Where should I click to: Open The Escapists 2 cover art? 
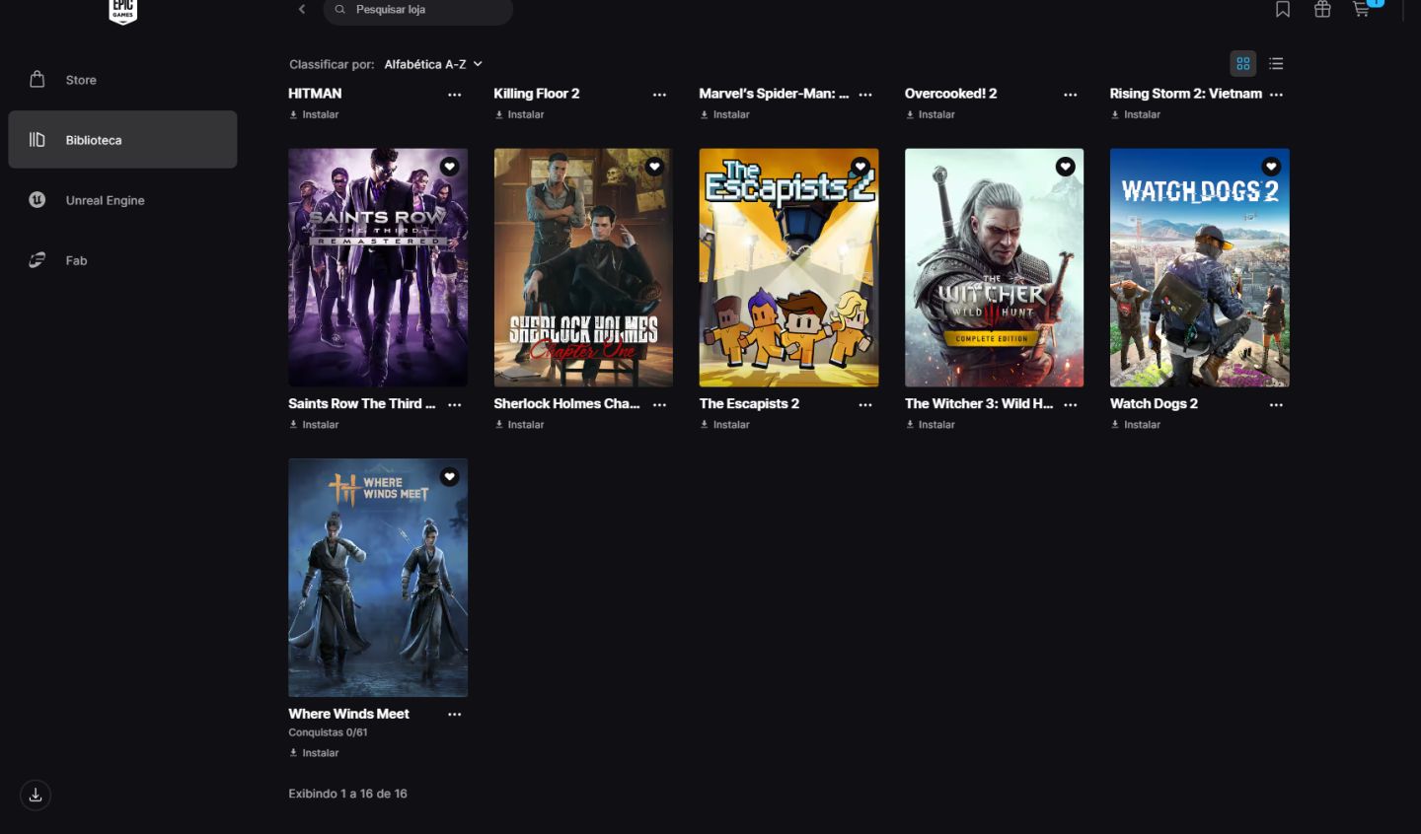click(x=788, y=268)
